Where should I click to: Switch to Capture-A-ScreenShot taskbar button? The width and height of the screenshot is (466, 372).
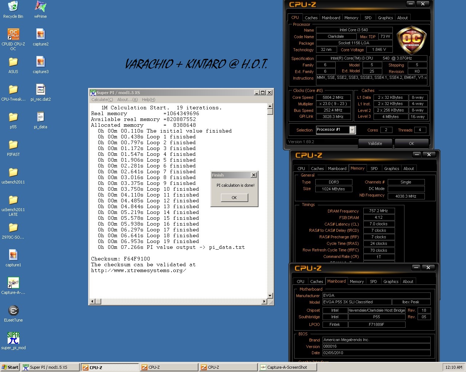coord(288,367)
